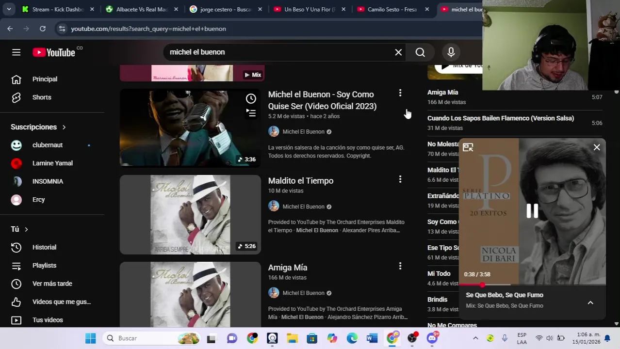Open the Amiga Mía video thumbnail
The height and width of the screenshot is (349, 620).
pos(190,294)
